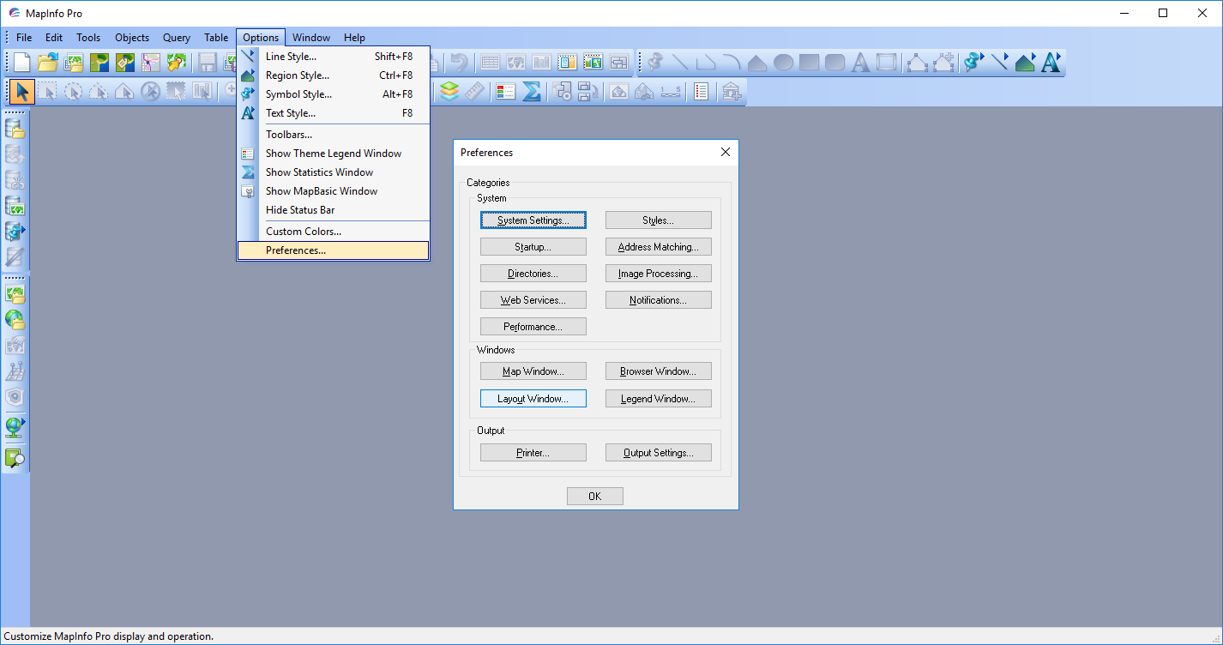Screen dimensions: 1223x645
Task: Open the Query menu
Action: pyautogui.click(x=177, y=38)
